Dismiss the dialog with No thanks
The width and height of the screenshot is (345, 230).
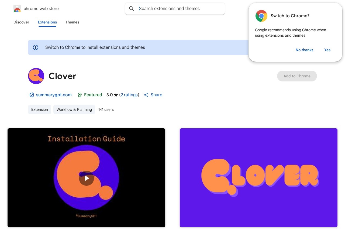[x=304, y=50]
